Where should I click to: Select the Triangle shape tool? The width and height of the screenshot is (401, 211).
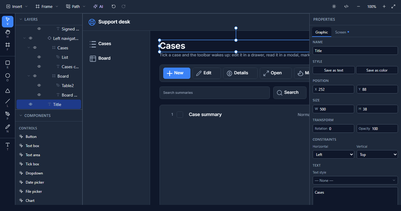8,91
